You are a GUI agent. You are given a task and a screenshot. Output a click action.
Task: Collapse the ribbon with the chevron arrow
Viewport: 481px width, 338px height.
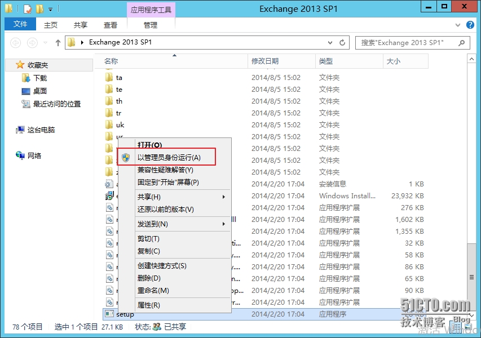(458, 24)
